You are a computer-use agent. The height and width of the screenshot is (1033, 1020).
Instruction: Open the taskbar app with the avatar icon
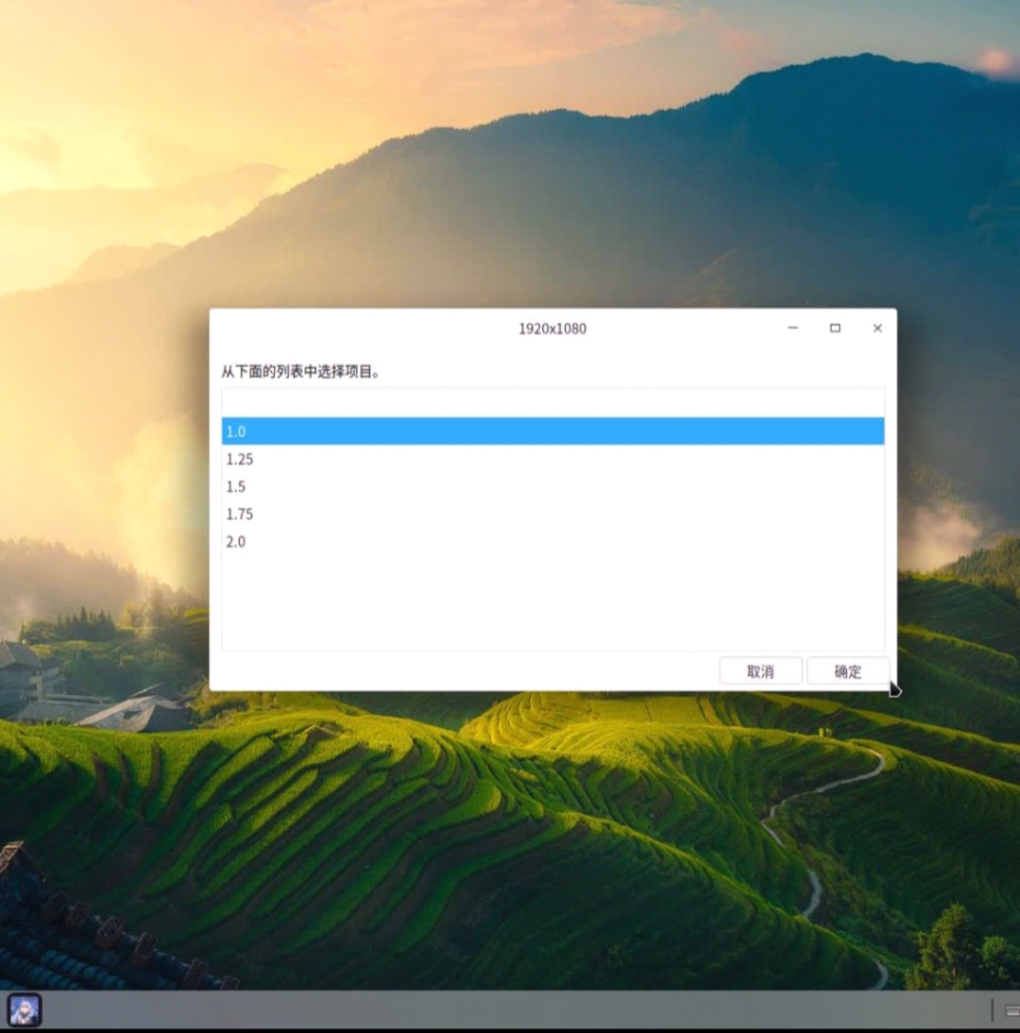tap(24, 1011)
